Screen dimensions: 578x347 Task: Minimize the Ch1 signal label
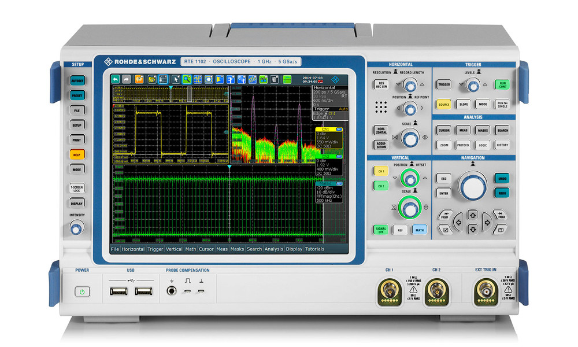tap(339, 130)
